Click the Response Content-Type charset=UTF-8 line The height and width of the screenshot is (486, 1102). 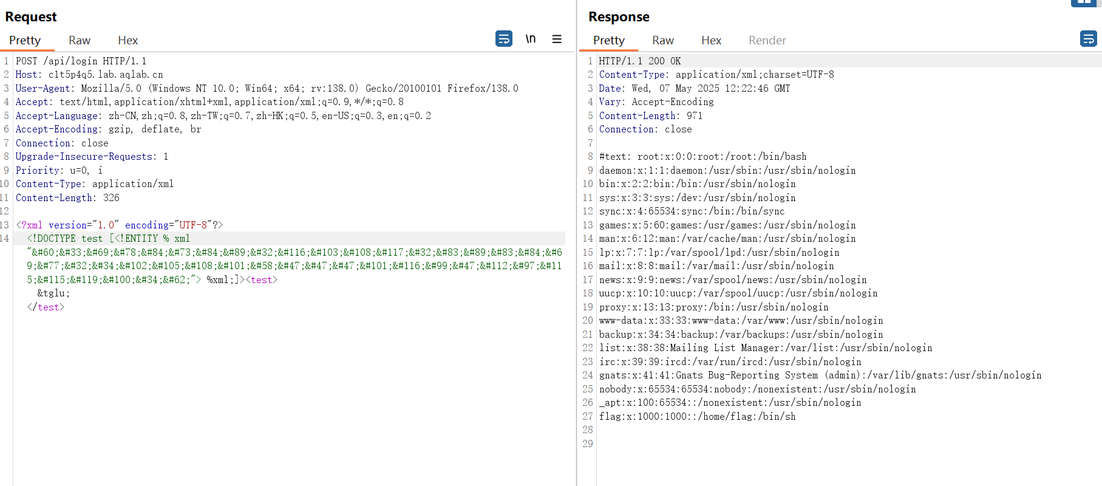(x=716, y=75)
